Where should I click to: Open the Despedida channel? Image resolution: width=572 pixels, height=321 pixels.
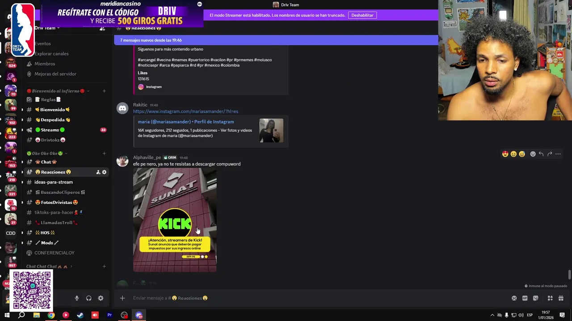pos(67,120)
